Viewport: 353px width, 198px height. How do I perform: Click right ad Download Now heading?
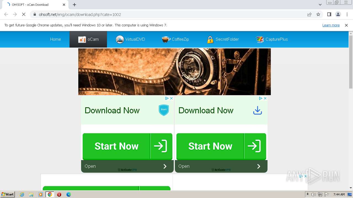point(206,111)
